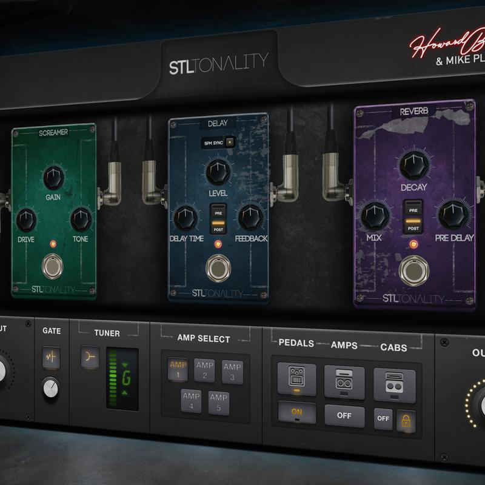Click the Screamer Gain knob

click(53, 178)
